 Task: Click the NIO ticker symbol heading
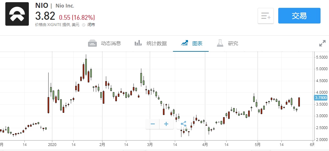pyautogui.click(x=41, y=6)
